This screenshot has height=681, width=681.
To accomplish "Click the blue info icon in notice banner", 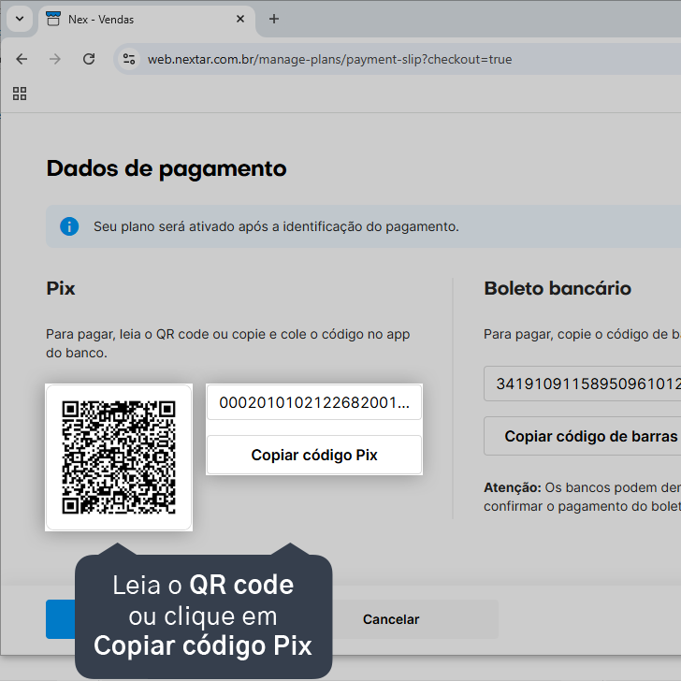I will pos(69,226).
